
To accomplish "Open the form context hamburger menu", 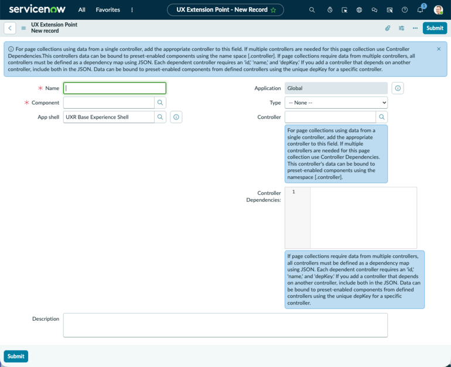I will coord(23,28).
